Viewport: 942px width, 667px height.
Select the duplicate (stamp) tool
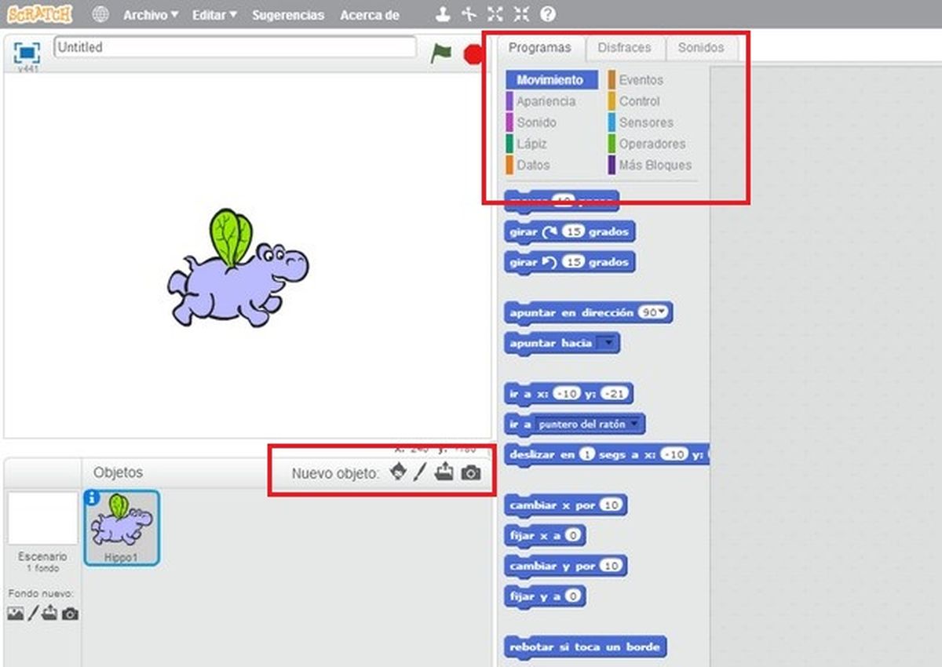tap(444, 13)
